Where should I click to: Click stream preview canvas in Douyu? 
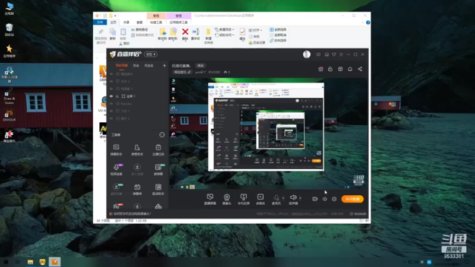pyautogui.click(x=268, y=133)
